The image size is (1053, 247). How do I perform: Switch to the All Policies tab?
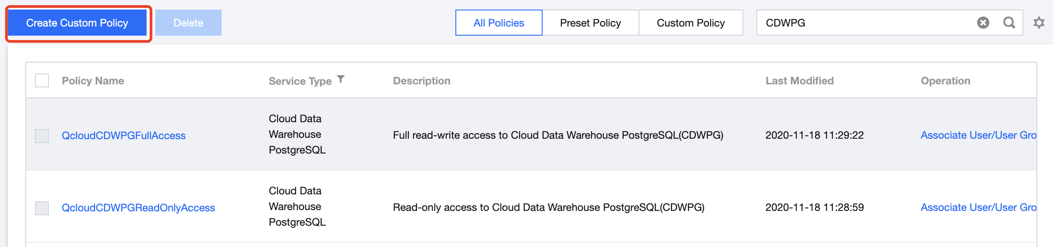(x=499, y=23)
